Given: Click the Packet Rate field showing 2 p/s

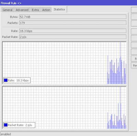Looking at the screenshot, I should [x=73, y=37].
